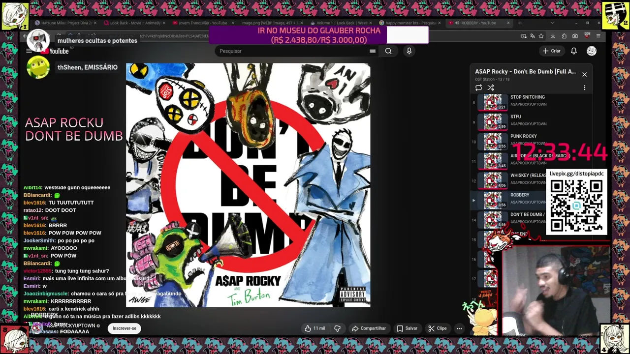Open the OST Station playlist owner link

[484, 79]
